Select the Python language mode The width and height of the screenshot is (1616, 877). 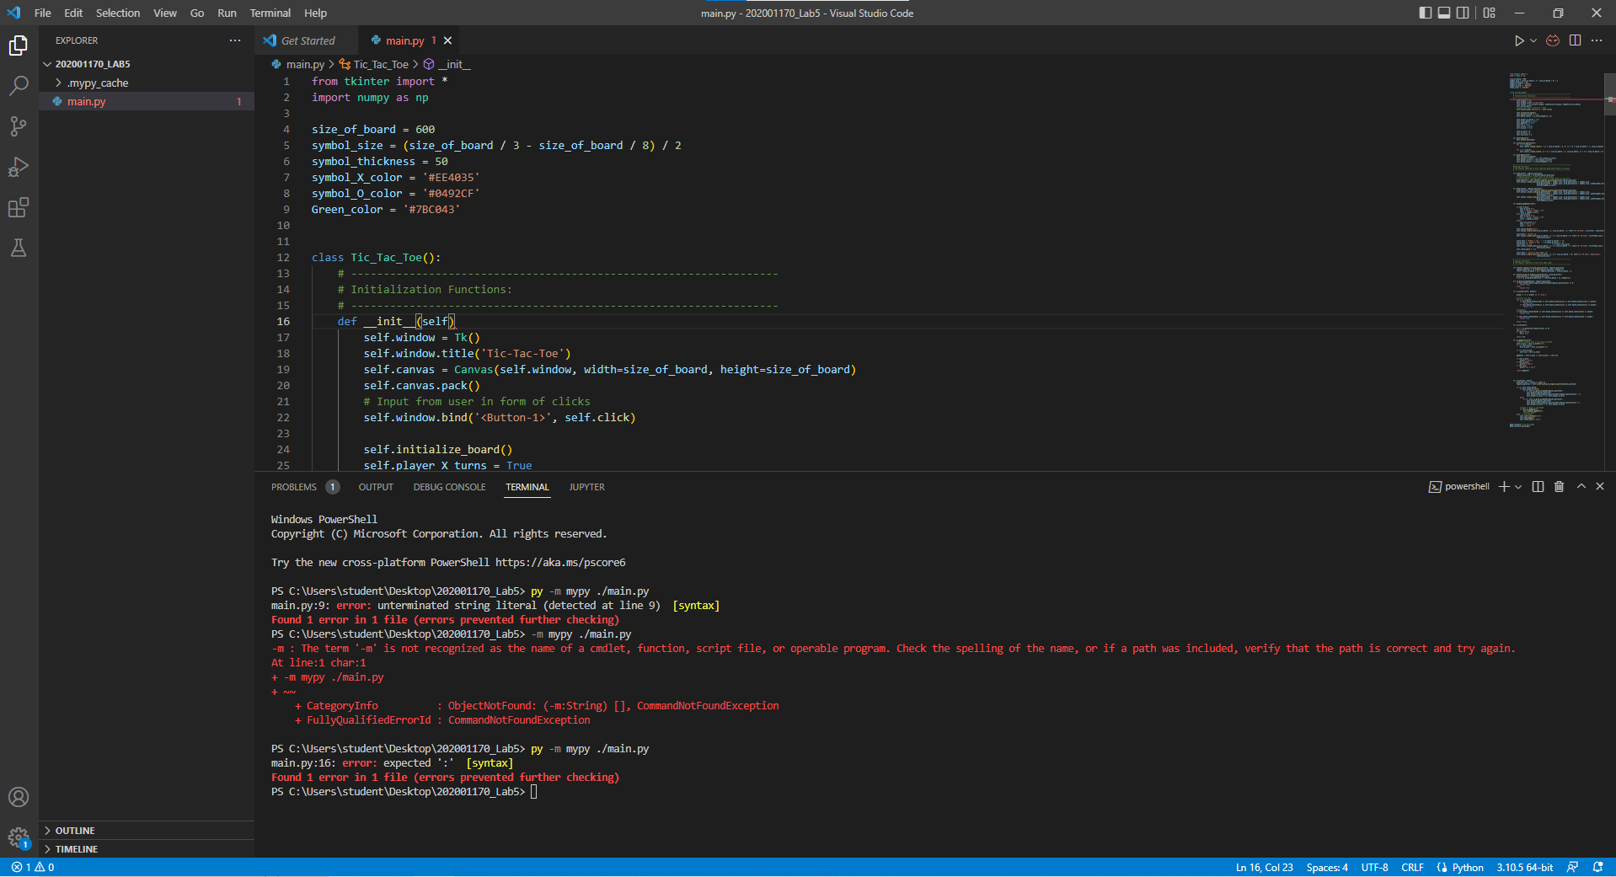pos(1467,867)
